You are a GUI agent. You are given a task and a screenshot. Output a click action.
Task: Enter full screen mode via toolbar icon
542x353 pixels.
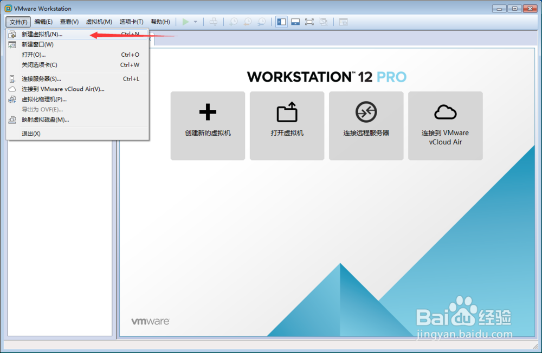309,22
